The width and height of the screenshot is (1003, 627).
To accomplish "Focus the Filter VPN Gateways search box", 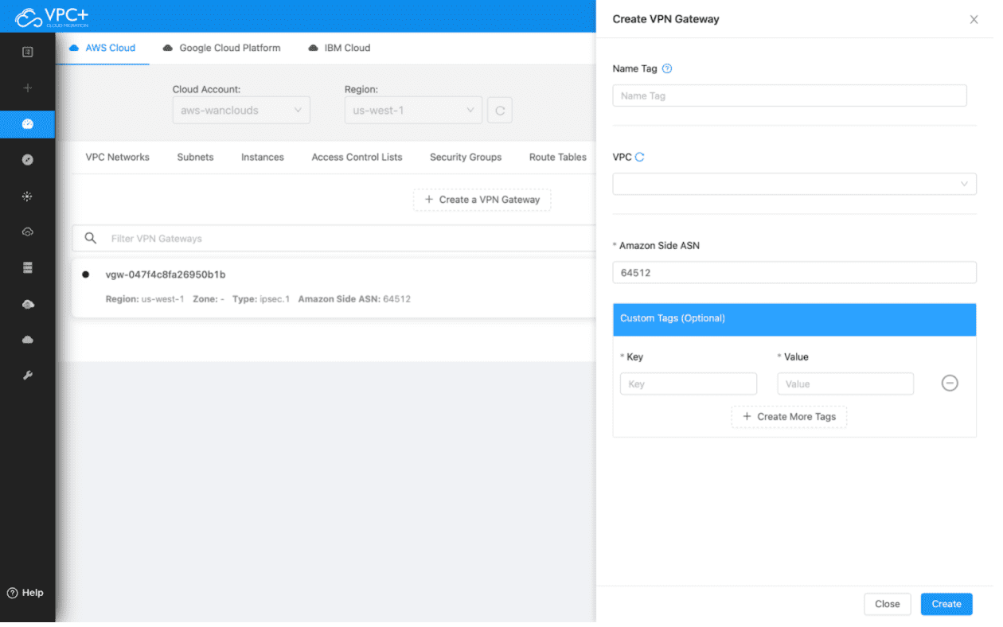I will 334,238.
